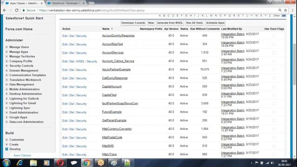Bookmark page with star icon
The image size is (297, 167).
285,10
